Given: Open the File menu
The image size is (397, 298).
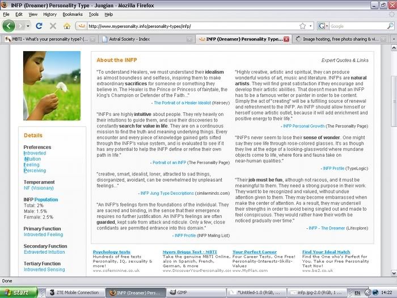Looking at the screenshot, I should (x=6, y=14).
